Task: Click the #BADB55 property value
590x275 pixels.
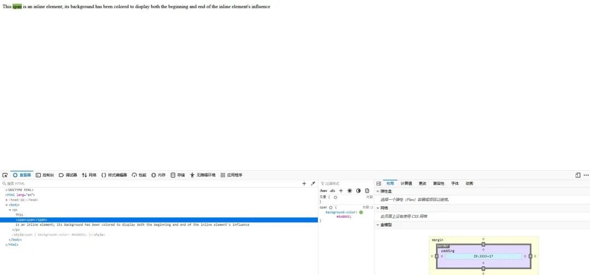Action: click(344, 217)
